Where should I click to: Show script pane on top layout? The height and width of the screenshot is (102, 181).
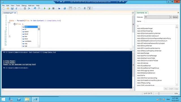(x=70, y=8)
